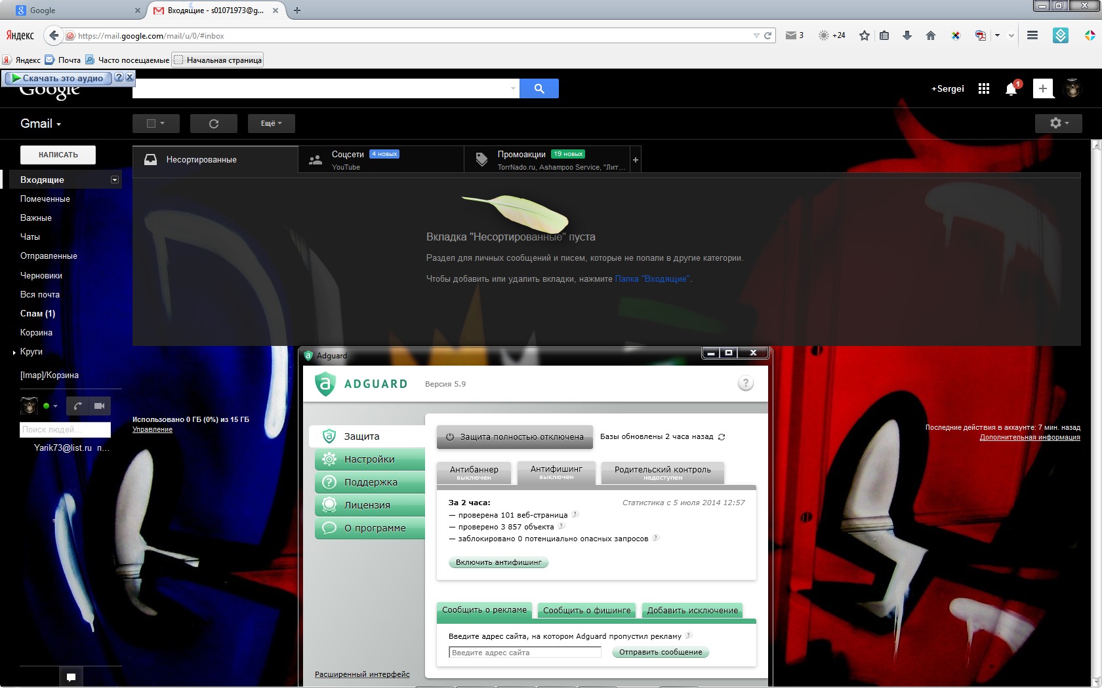Open the 'Ещё' actions dropdown
The height and width of the screenshot is (688, 1102).
272,123
